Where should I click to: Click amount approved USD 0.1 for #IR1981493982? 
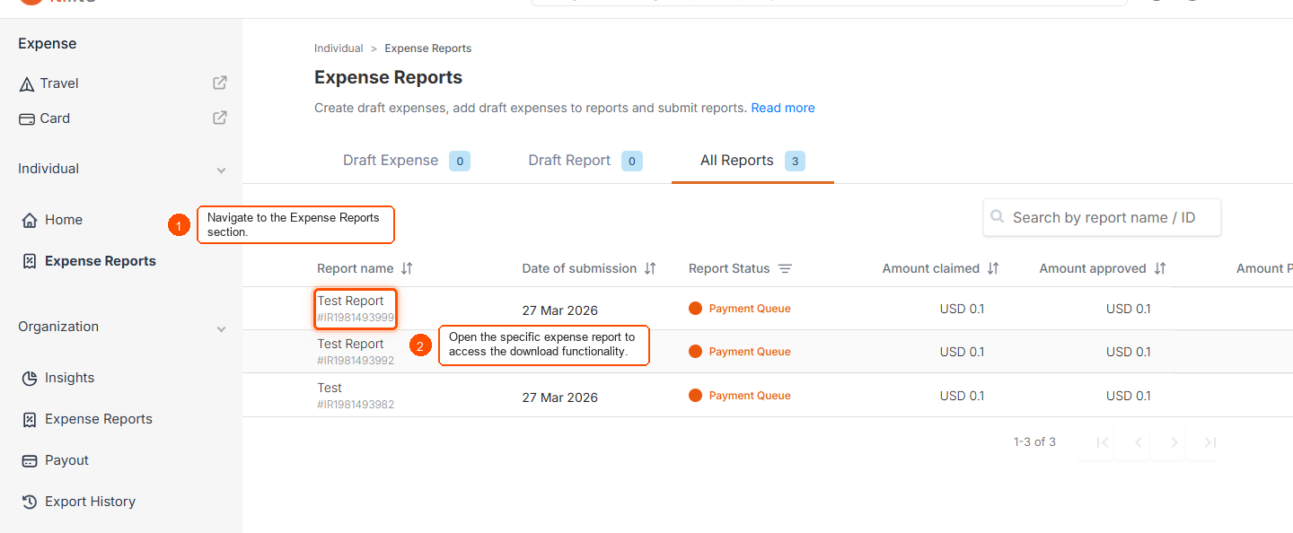pyautogui.click(x=1128, y=396)
